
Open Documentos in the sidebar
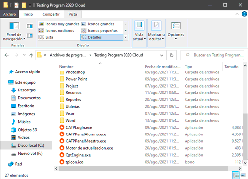tap(26, 98)
